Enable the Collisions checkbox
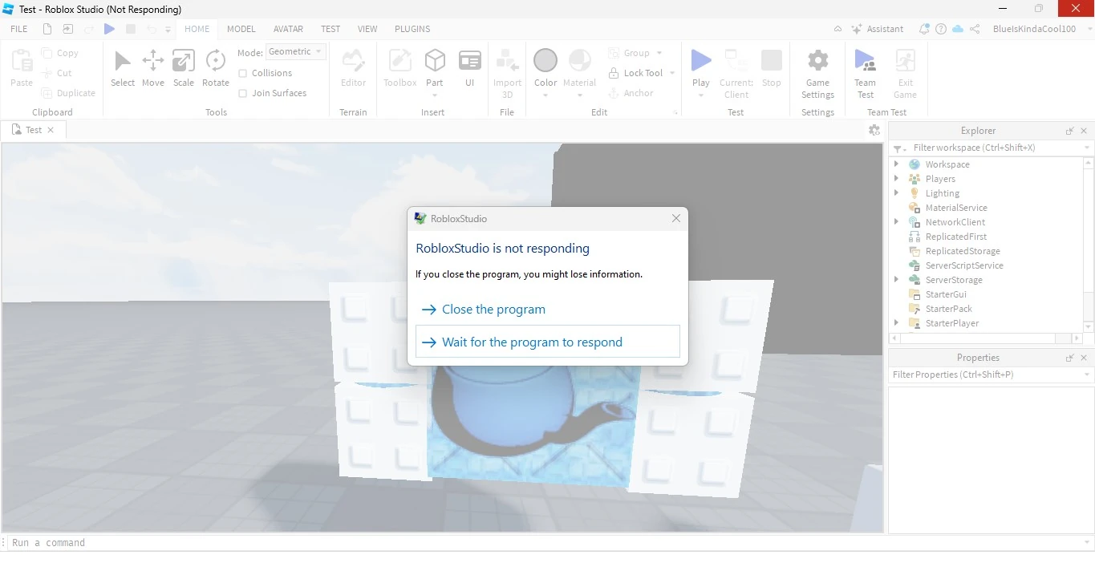Screen dimensions: 1095x575 (x=243, y=73)
